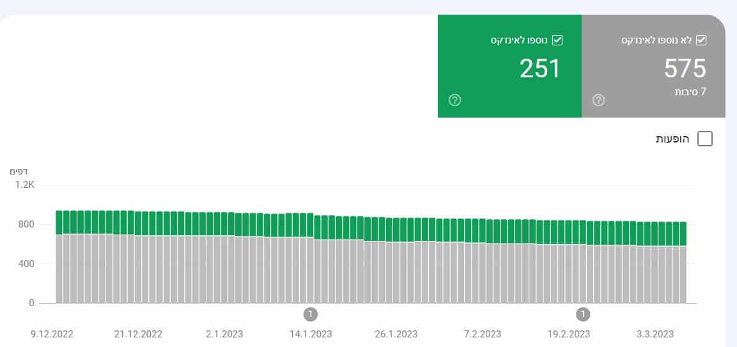The height and width of the screenshot is (347, 737).
Task: Click the 1.2K axis value
Action: point(25,185)
